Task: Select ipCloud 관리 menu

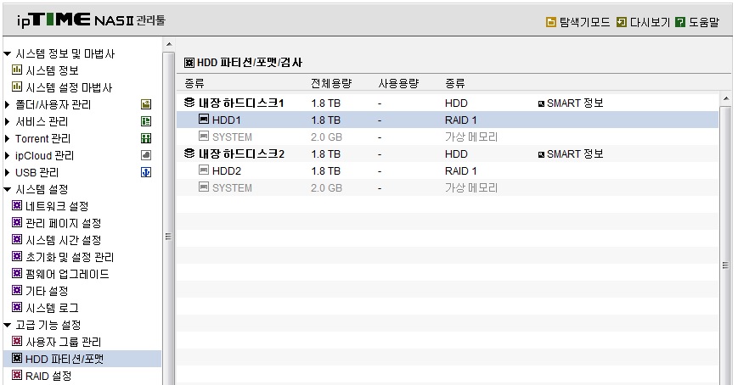Action: coord(44,155)
